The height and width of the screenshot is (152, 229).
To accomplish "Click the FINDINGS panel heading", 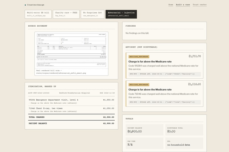I will (131, 26).
